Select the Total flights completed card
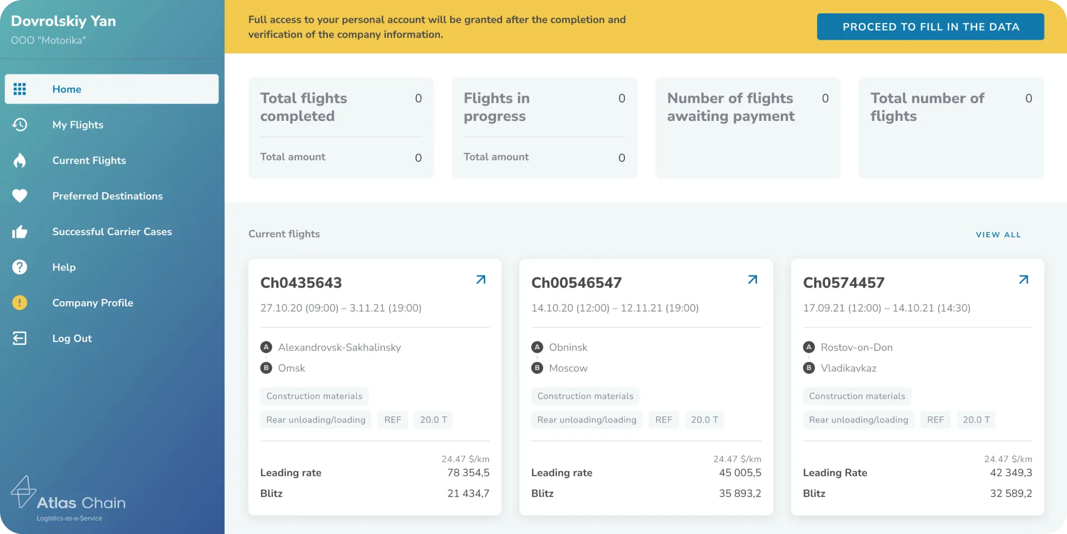The width and height of the screenshot is (1067, 534). click(341, 128)
